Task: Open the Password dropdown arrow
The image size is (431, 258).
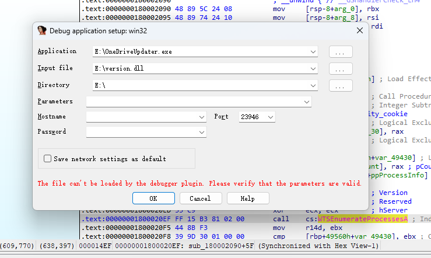Action: click(202, 133)
